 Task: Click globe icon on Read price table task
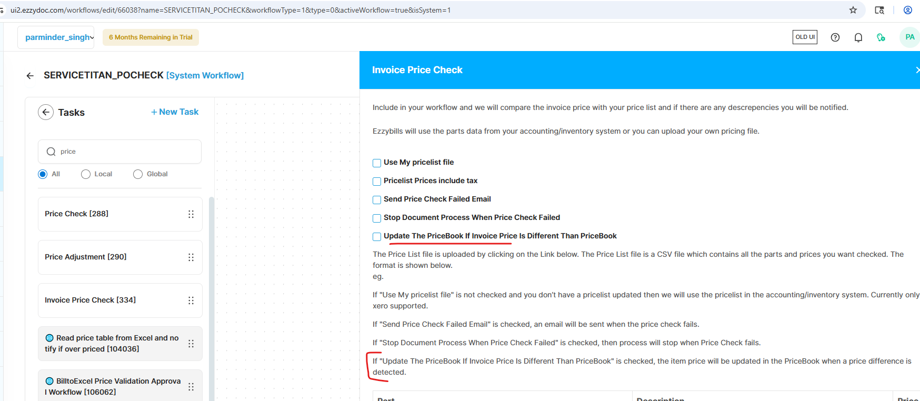click(49, 338)
